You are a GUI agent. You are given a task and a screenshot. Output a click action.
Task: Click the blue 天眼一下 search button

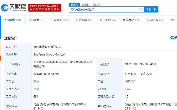coord(151,9)
